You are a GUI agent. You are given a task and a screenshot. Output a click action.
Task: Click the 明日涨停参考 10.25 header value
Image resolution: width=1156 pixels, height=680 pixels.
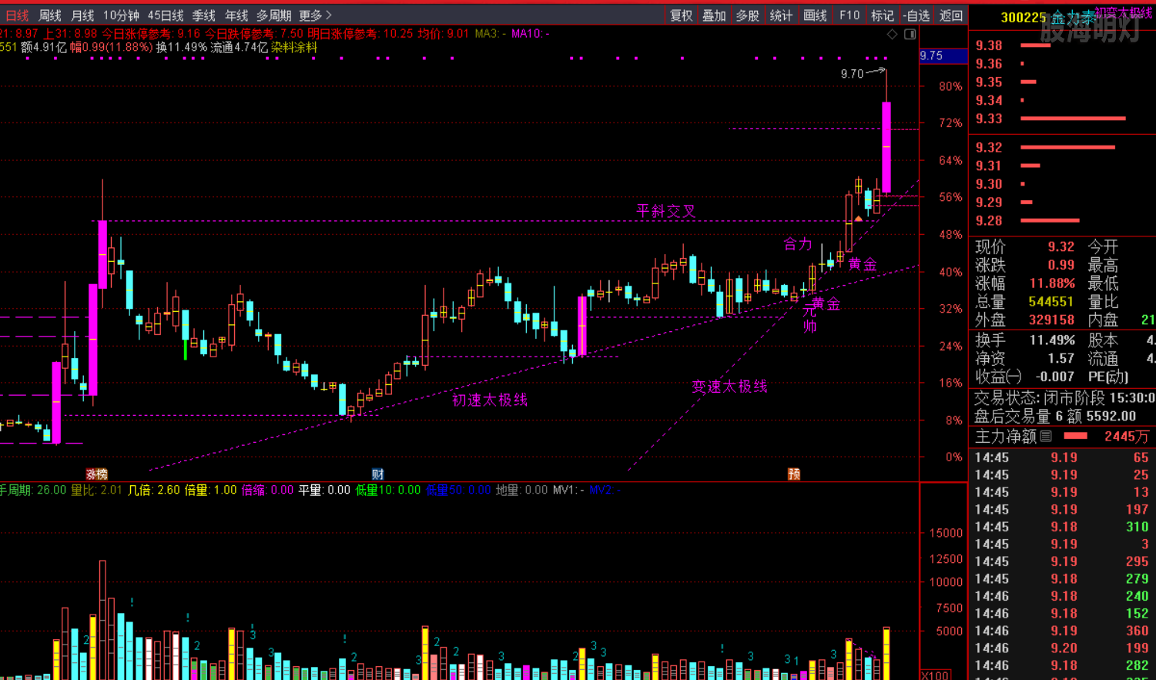click(x=360, y=34)
